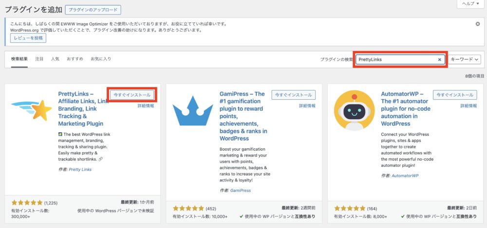The height and width of the screenshot is (228, 487).
Task: Click the 有効インストール数: 8,000+ text
Action: click(360, 216)
